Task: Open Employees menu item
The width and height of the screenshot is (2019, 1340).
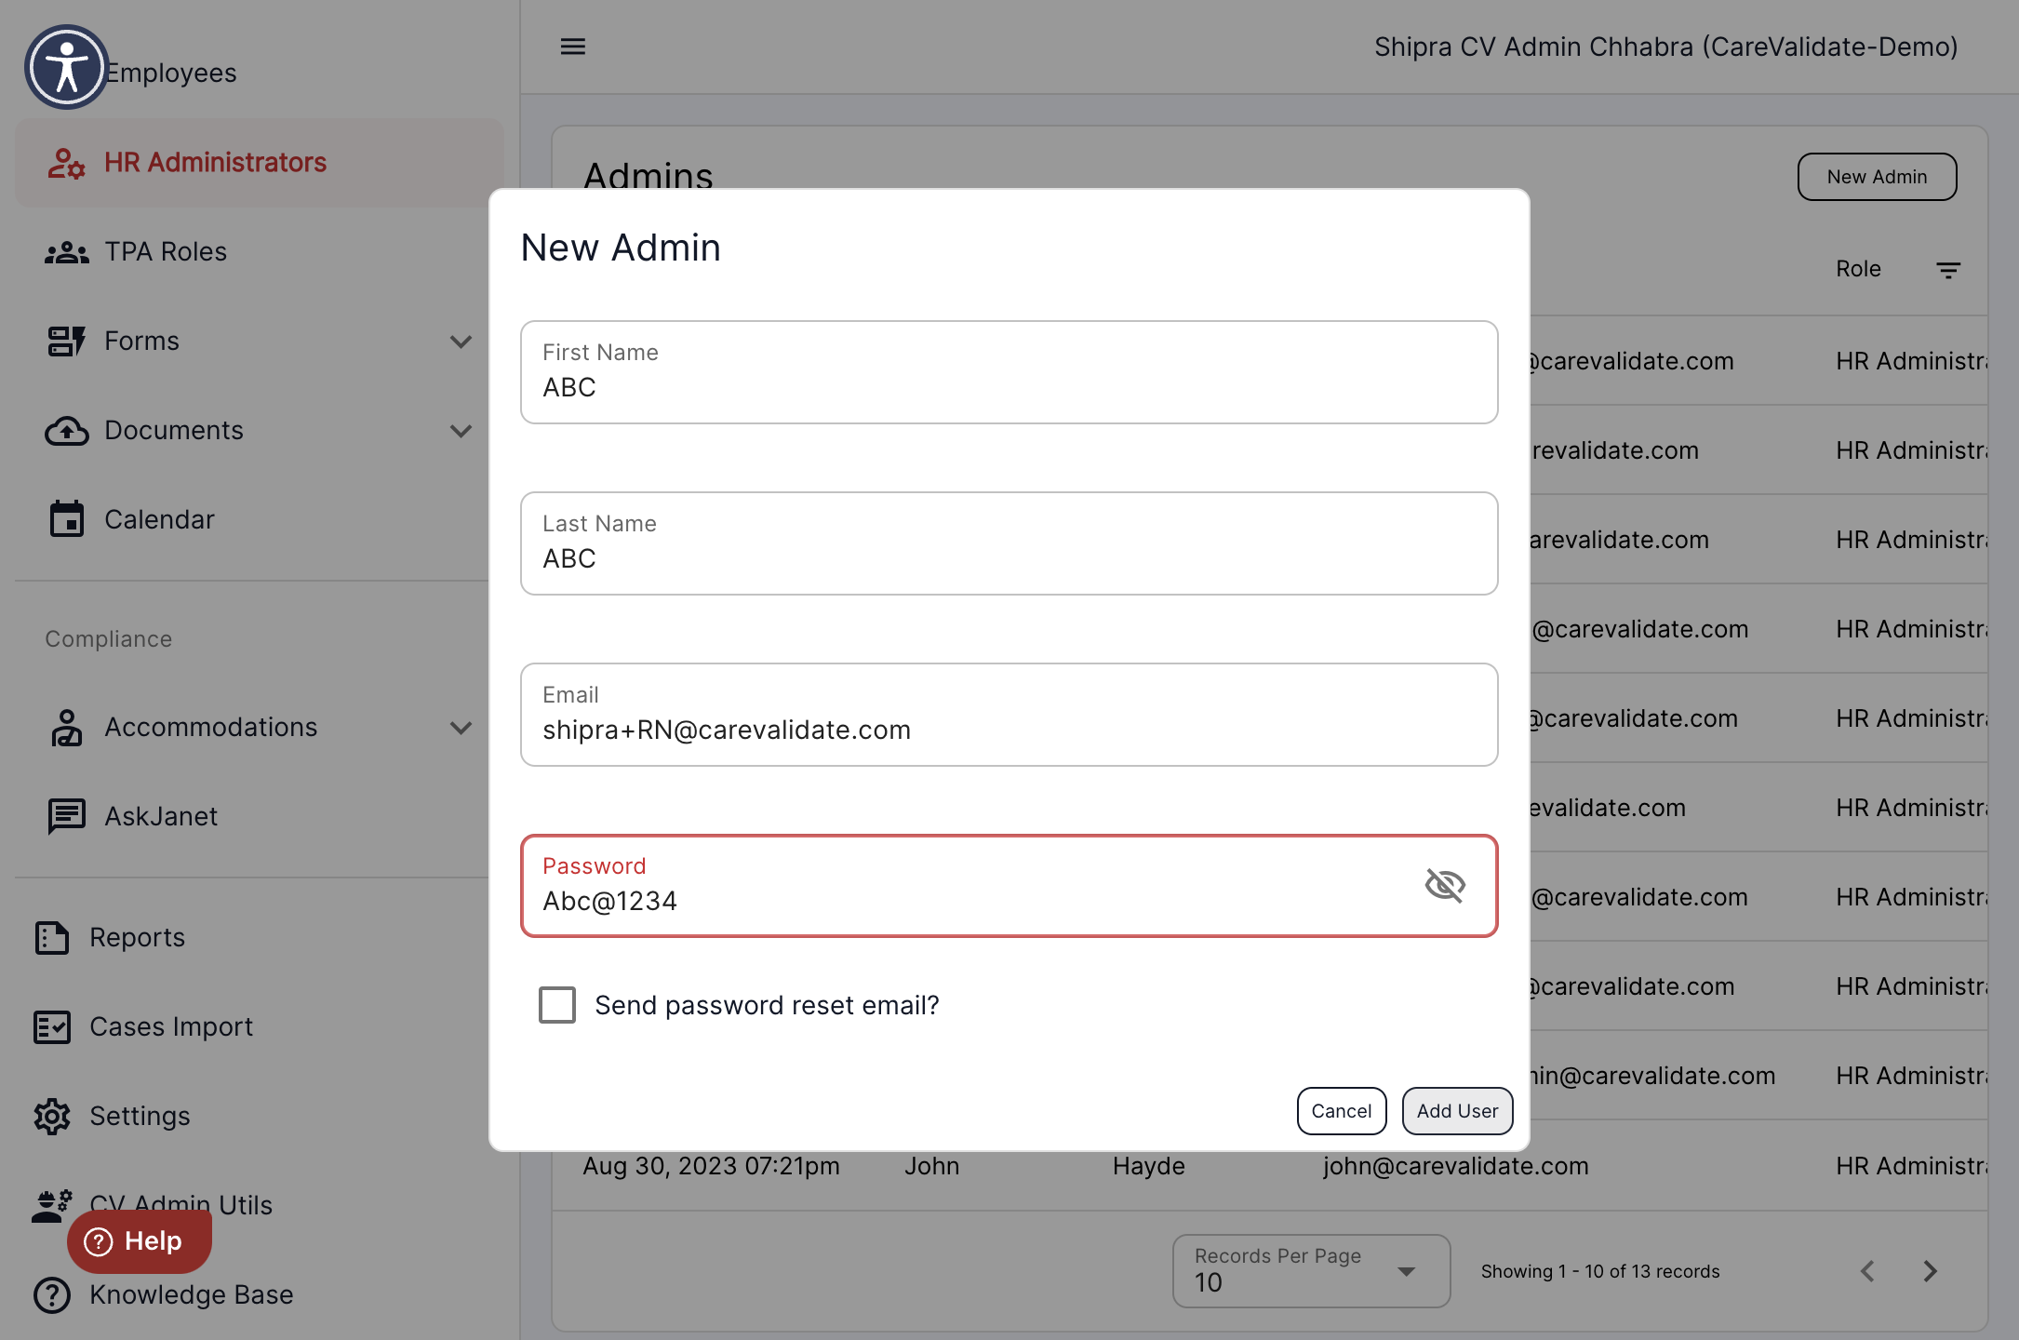Action: tap(171, 73)
